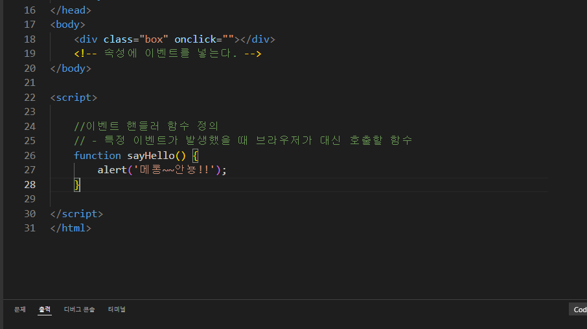Click the "box" string value
The height and width of the screenshot is (329, 587).
click(154, 39)
